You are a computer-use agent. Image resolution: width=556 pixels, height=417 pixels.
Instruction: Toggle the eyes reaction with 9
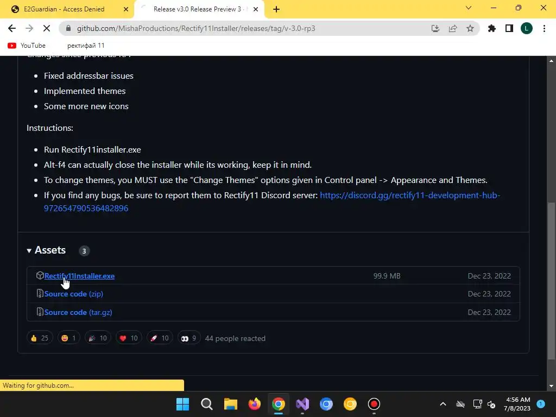coord(188,338)
